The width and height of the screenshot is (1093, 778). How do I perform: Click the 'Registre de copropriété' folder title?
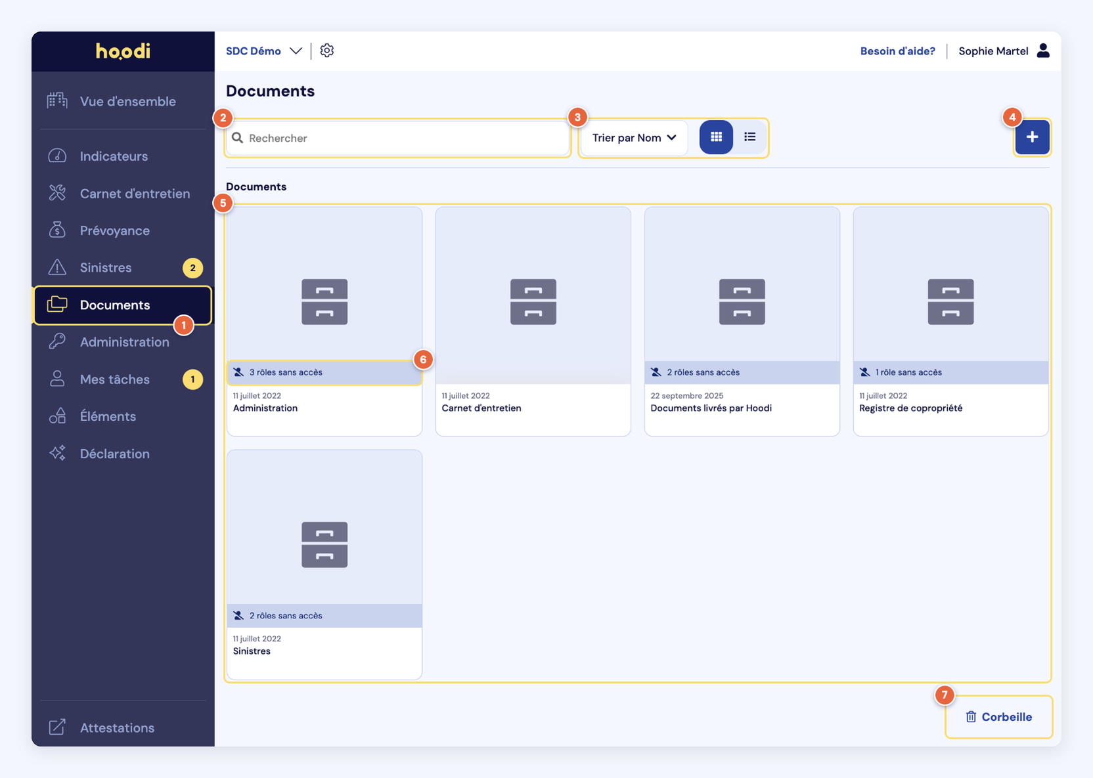pos(910,408)
